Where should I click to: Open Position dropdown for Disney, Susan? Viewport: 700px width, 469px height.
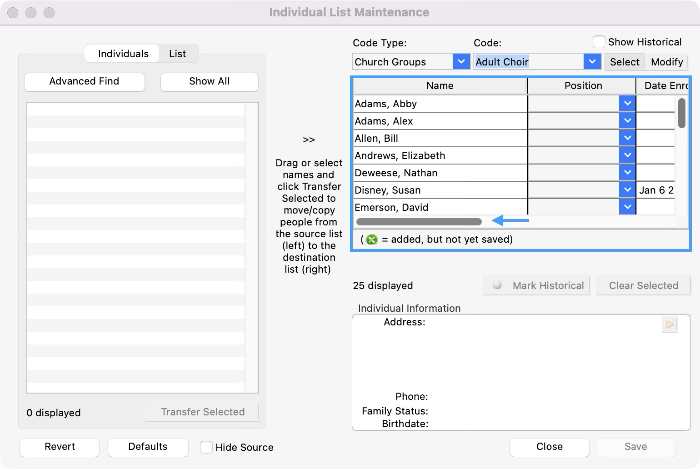(627, 190)
